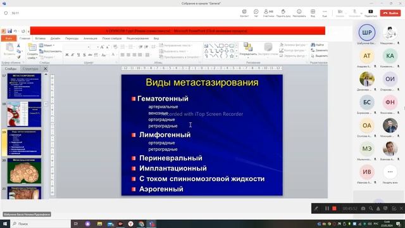Screen dimensions: 405x228
Task: Select the star shape in shapes gallery
Action: (232, 56)
